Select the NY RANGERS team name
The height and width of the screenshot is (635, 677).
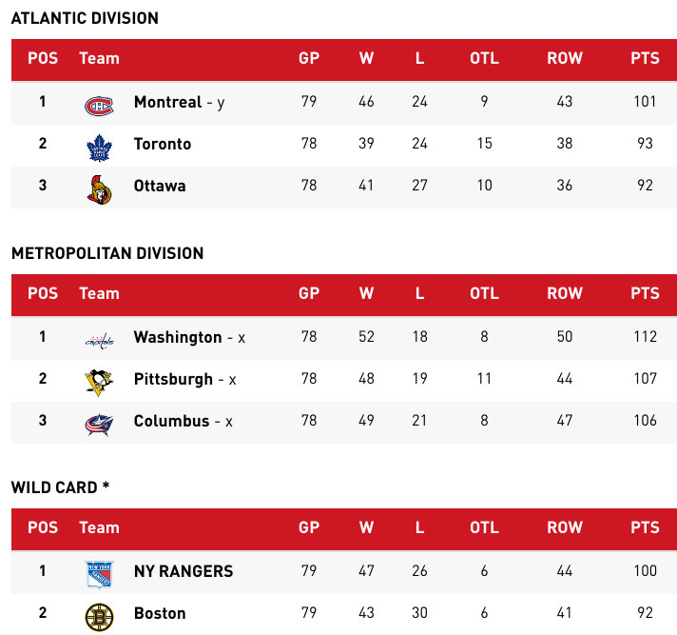click(184, 571)
